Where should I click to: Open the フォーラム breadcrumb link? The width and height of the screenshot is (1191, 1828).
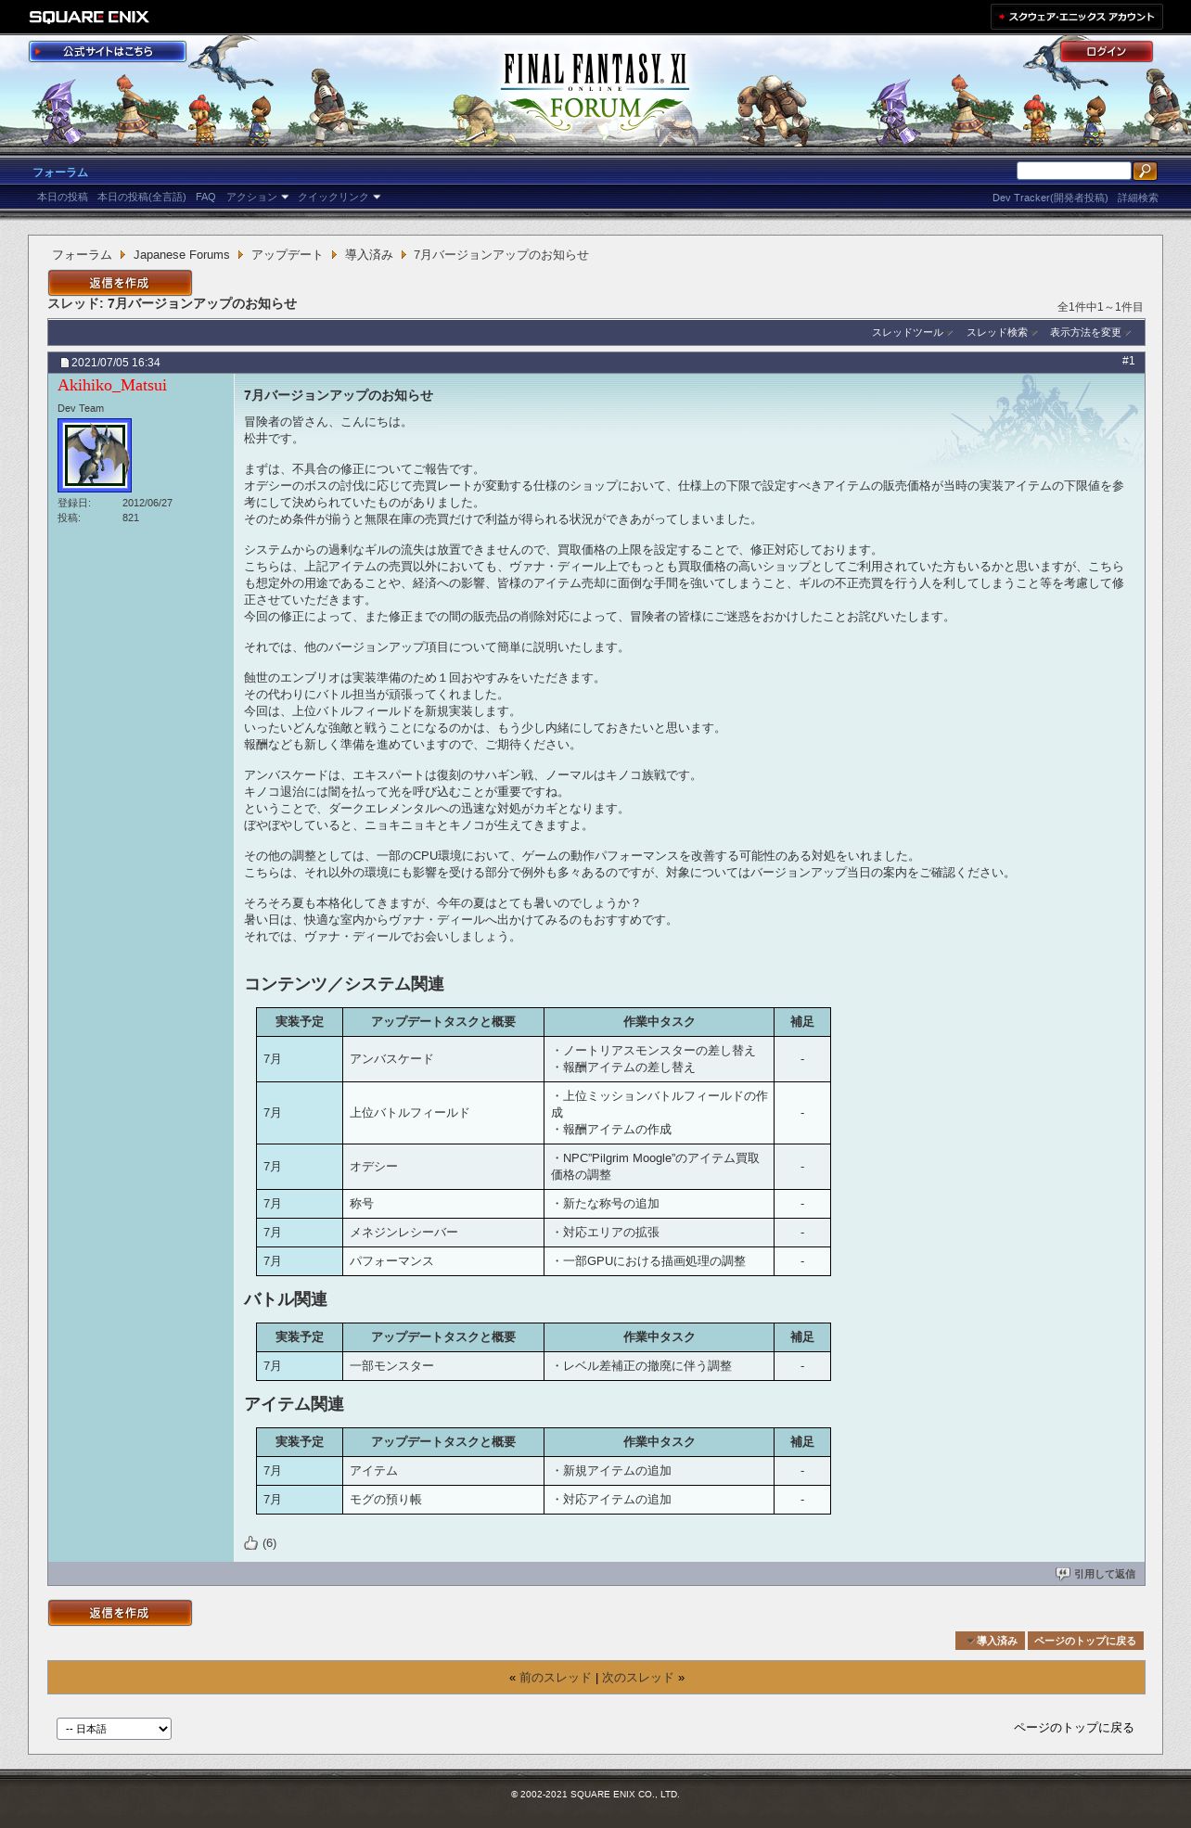click(82, 255)
